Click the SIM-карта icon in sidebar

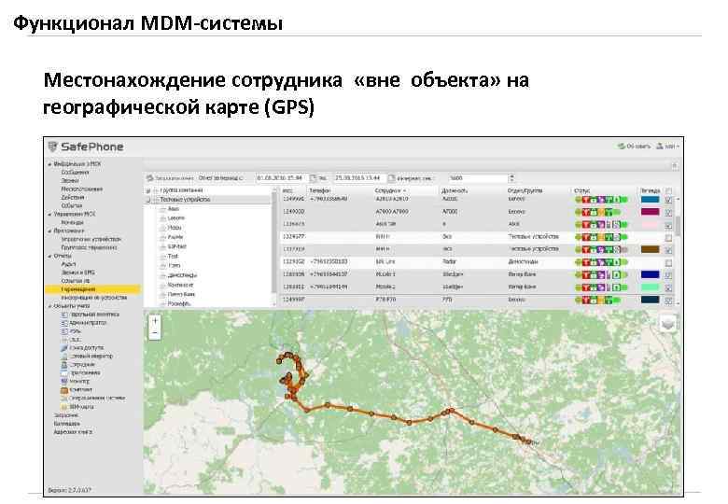pos(64,407)
